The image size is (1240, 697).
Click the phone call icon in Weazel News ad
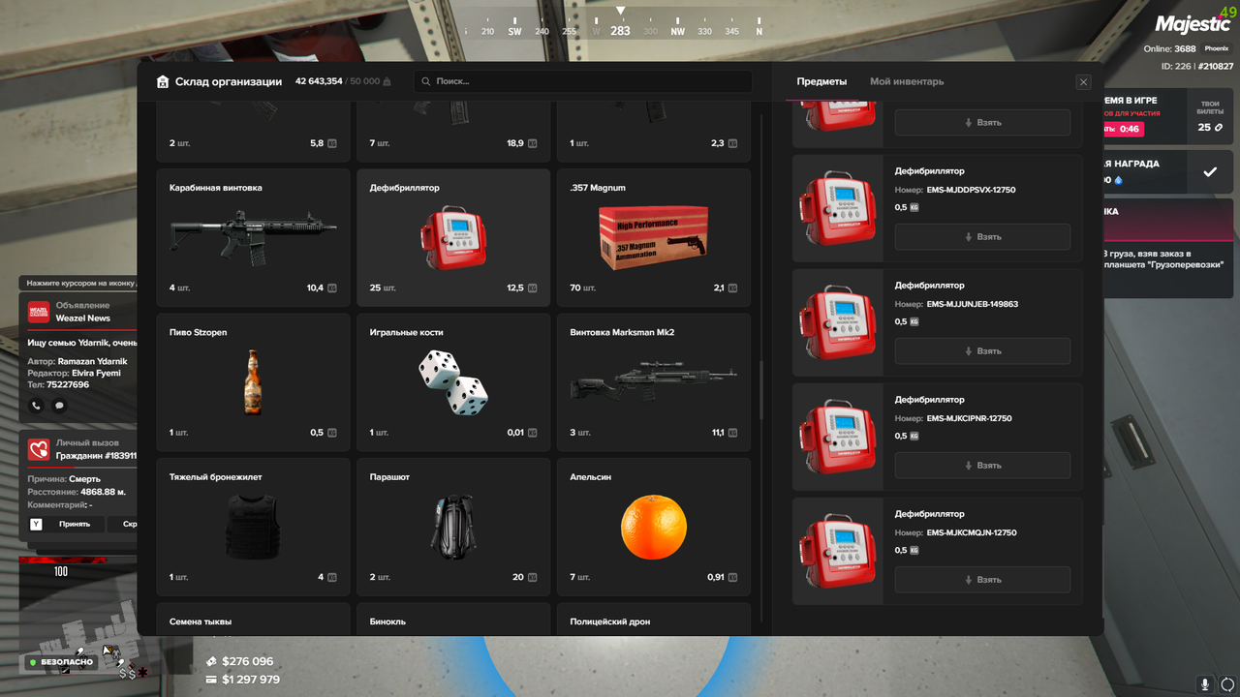point(37,406)
